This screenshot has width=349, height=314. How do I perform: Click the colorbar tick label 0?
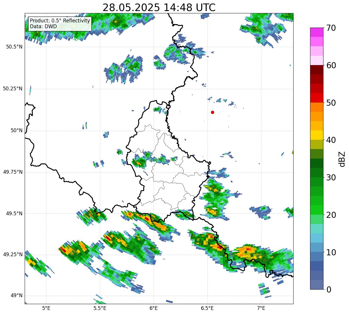[328, 290]
